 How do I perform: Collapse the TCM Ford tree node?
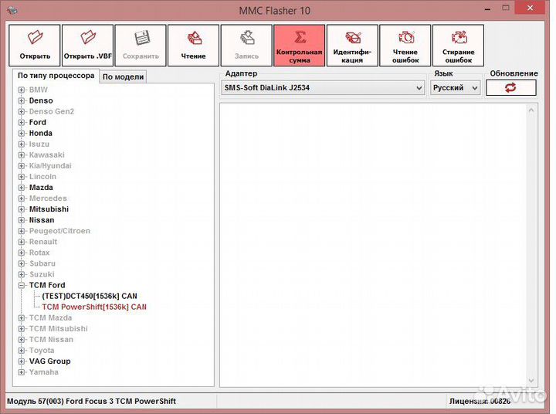pos(22,286)
